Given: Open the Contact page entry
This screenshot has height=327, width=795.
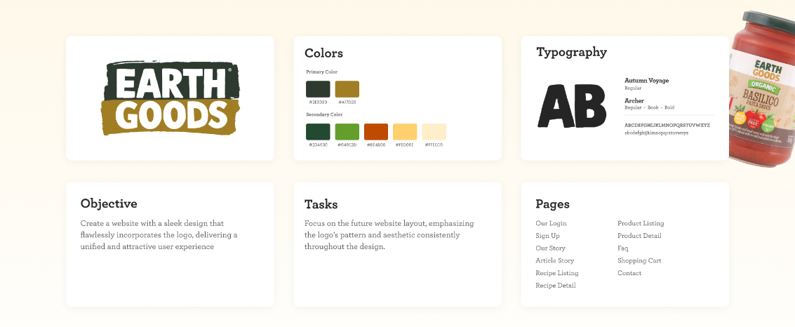Looking at the screenshot, I should pyautogui.click(x=629, y=273).
